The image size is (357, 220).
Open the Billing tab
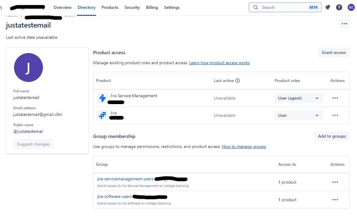click(152, 7)
